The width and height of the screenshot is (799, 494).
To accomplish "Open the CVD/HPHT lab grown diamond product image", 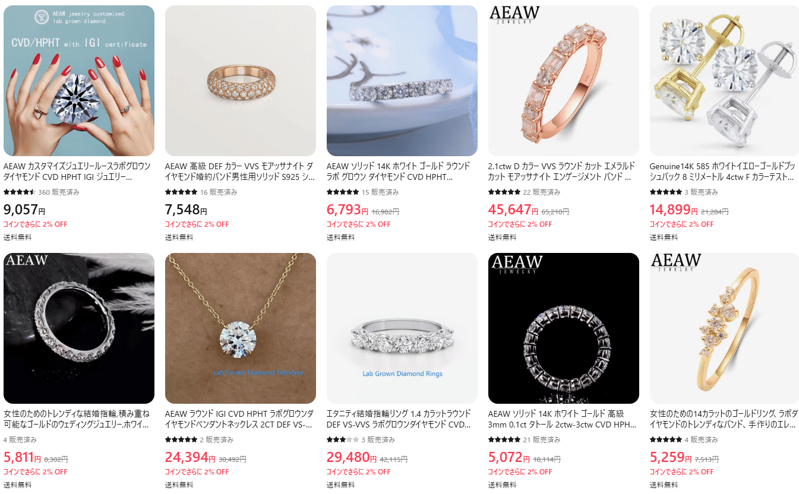I will pyautogui.click(x=79, y=81).
